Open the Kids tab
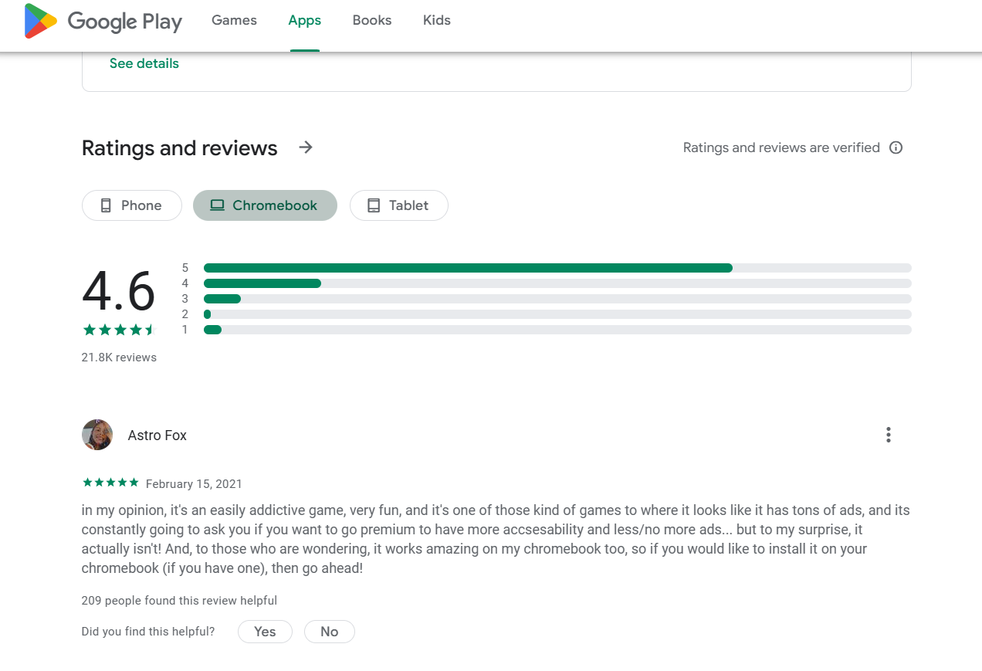The width and height of the screenshot is (982, 671). pyautogui.click(x=437, y=21)
